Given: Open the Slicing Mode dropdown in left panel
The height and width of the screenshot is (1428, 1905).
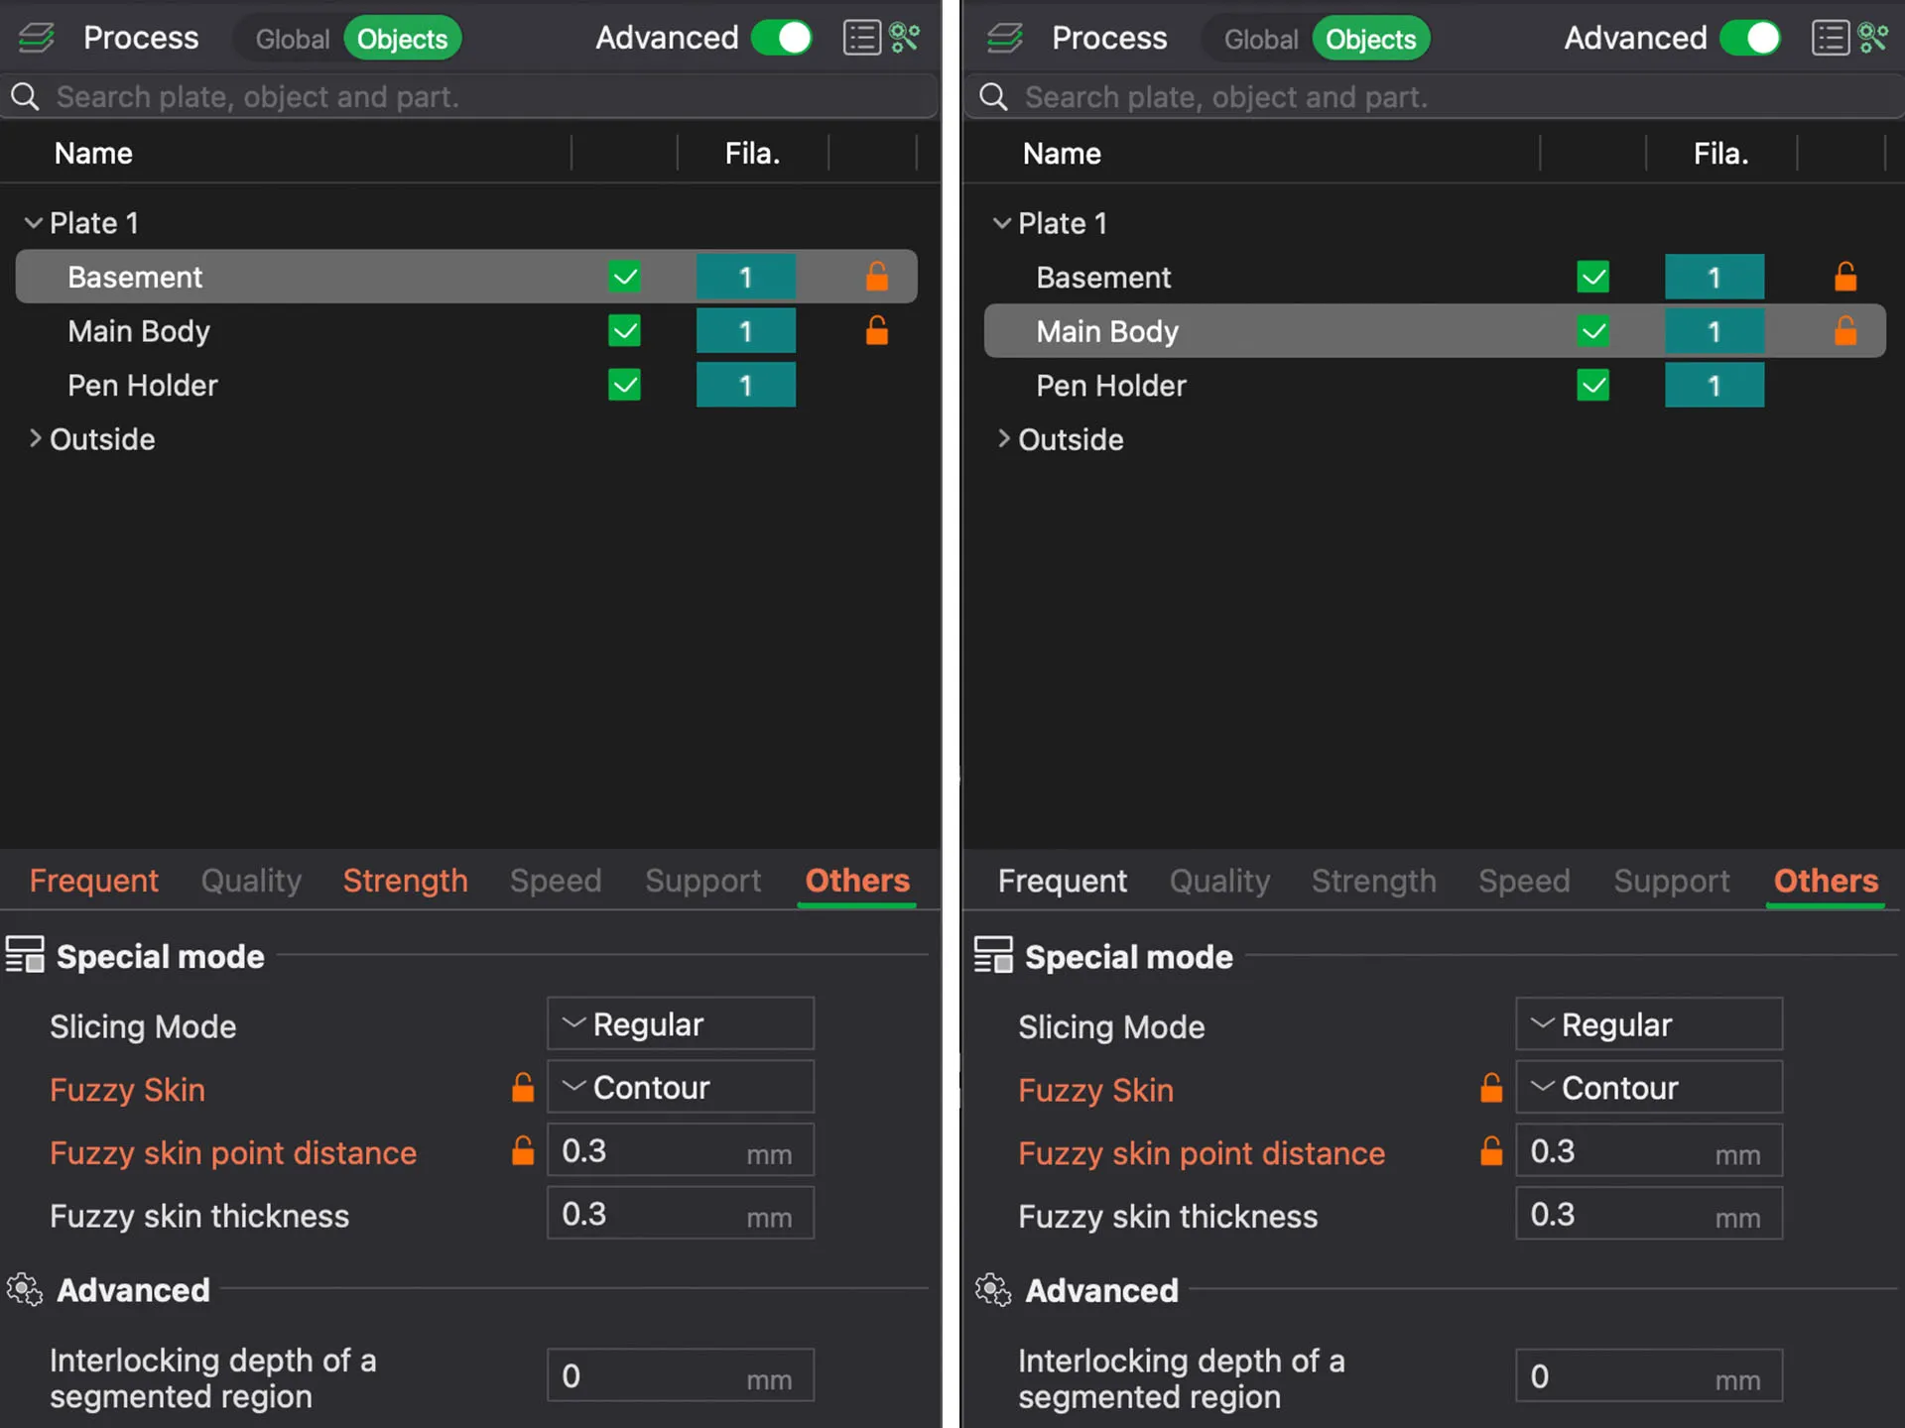Looking at the screenshot, I should pyautogui.click(x=681, y=1023).
